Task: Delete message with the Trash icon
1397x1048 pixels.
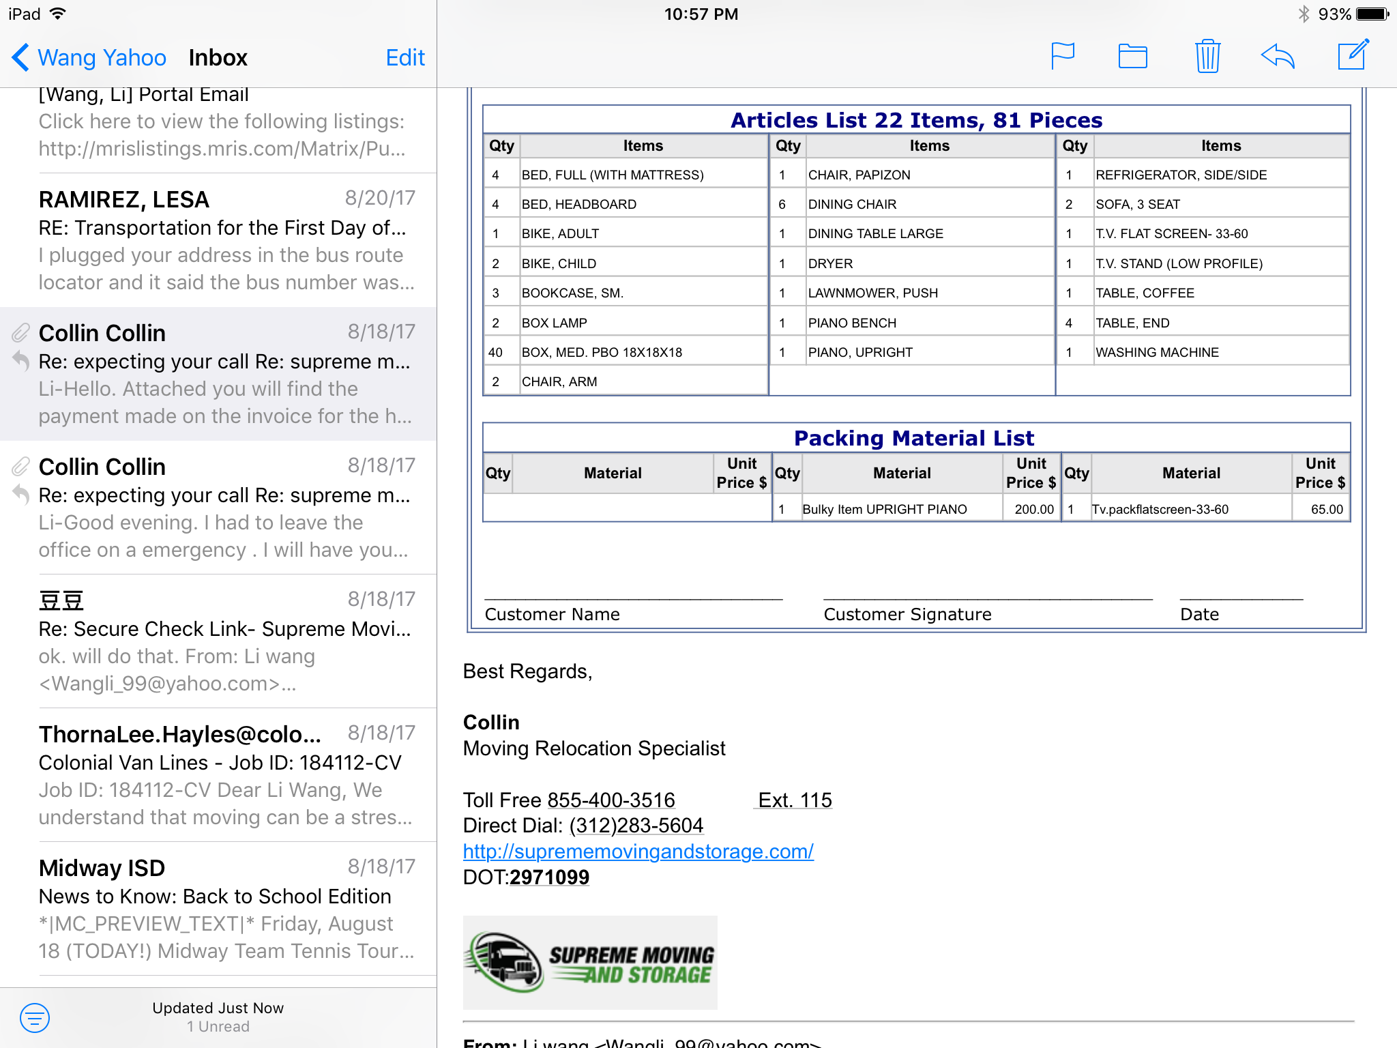Action: (x=1207, y=56)
